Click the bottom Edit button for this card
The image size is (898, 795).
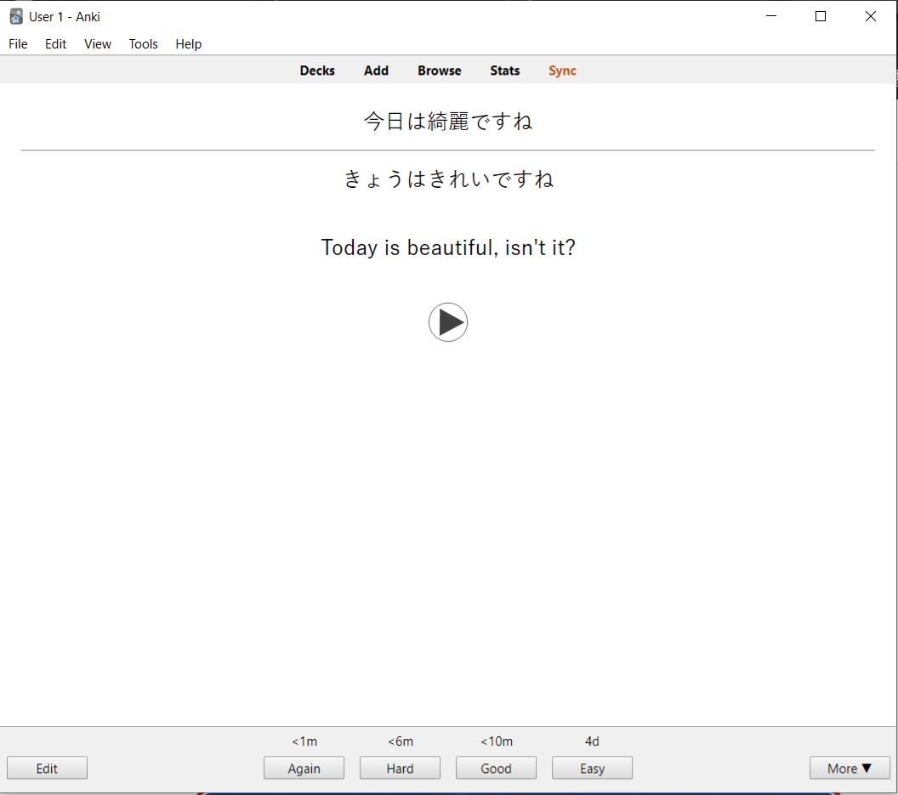[47, 768]
